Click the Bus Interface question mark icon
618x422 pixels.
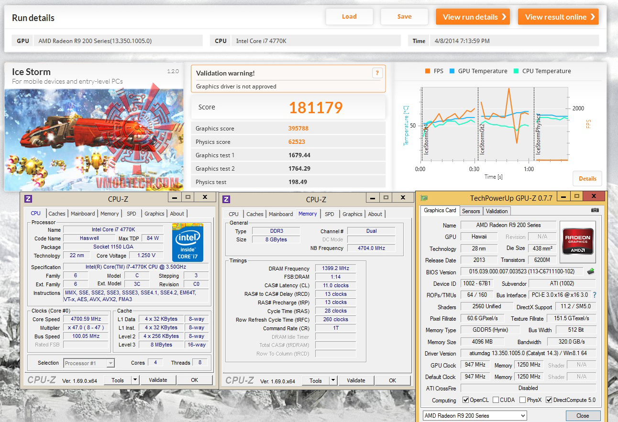click(595, 295)
